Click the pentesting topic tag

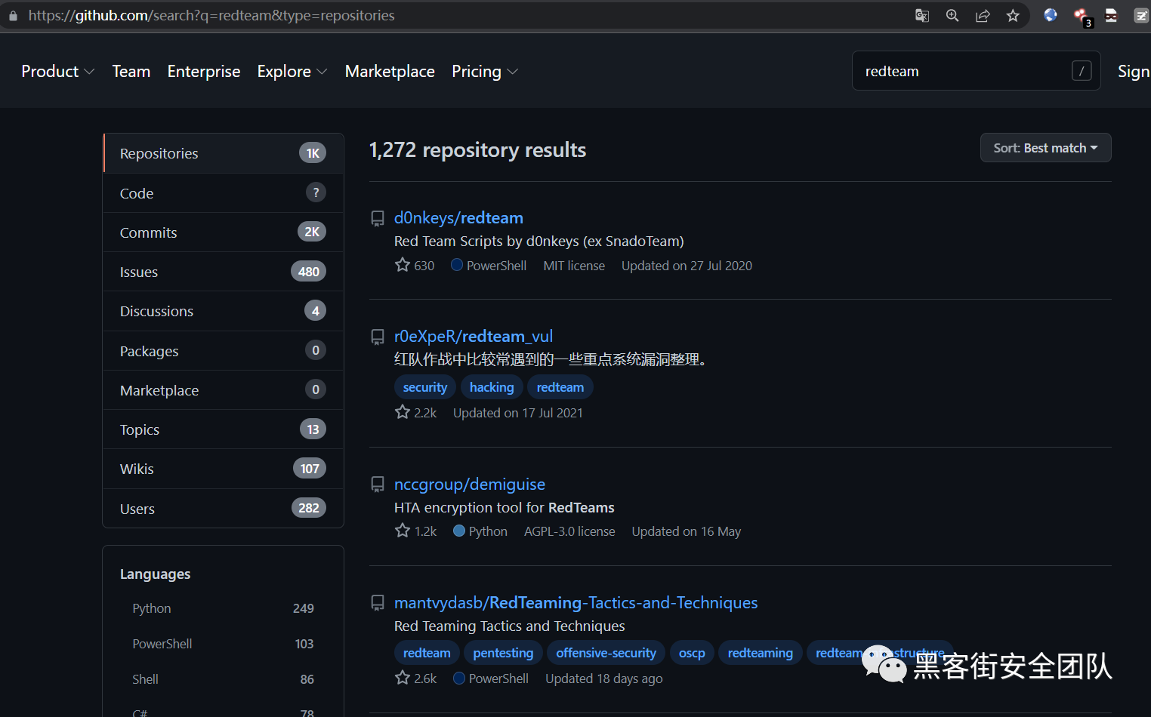pos(503,653)
